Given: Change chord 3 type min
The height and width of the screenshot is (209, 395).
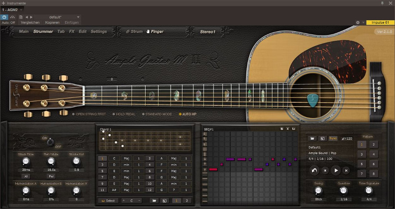Looking at the screenshot, I should (126, 165).
